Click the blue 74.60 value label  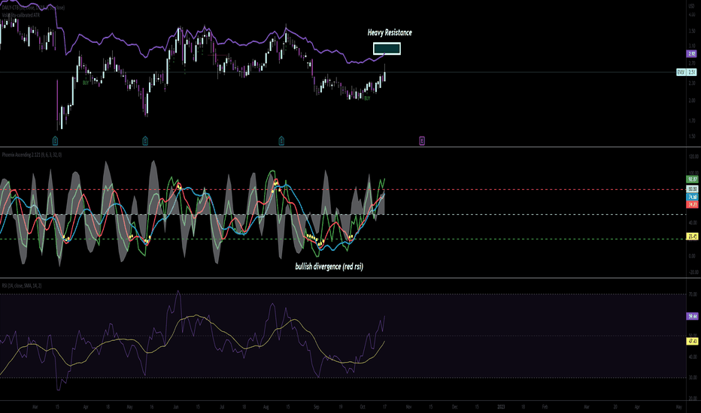tap(692, 197)
